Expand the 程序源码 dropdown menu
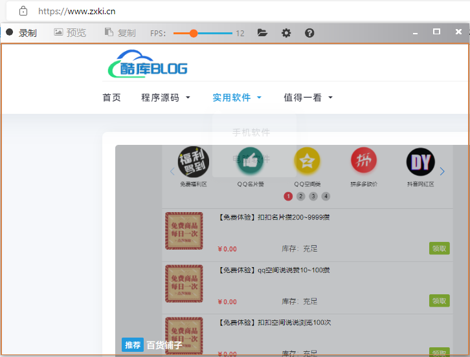 pos(166,98)
